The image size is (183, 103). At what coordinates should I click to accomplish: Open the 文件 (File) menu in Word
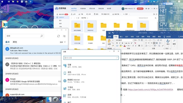pyautogui.click(x=110, y=37)
